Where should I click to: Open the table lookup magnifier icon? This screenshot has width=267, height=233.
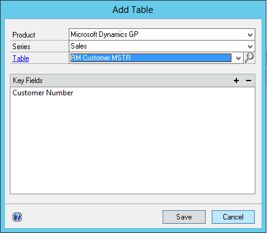pyautogui.click(x=249, y=58)
